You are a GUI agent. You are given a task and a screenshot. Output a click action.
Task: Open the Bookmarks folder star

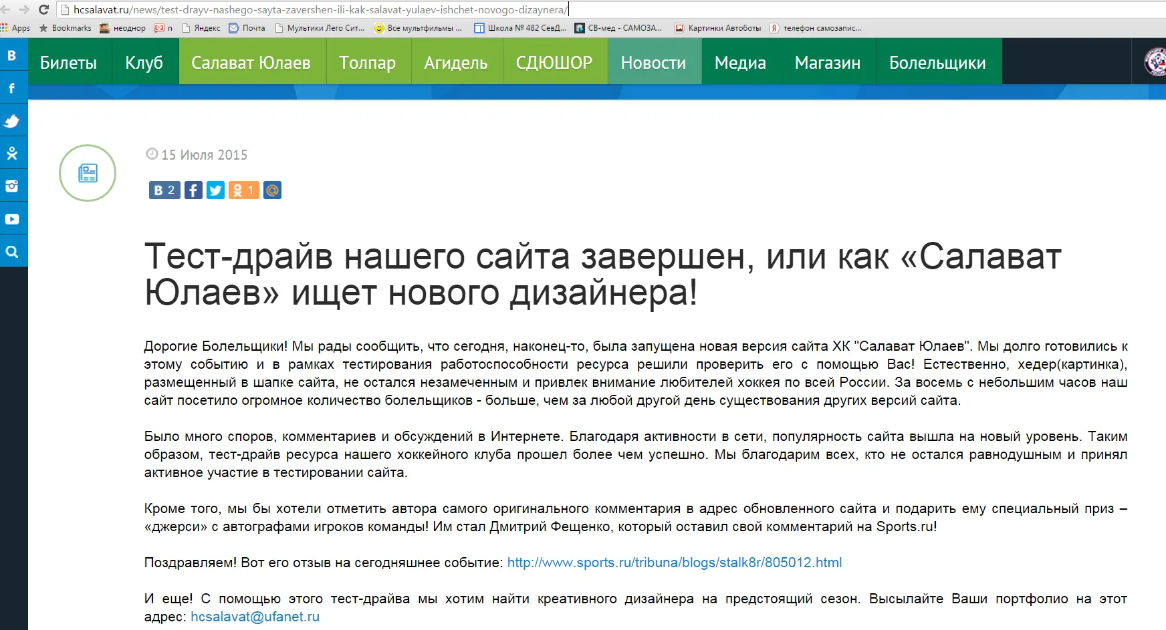(66, 28)
